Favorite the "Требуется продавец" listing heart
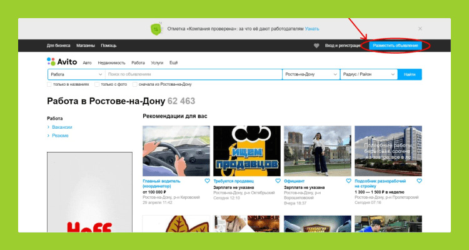This screenshot has height=250, width=469. (x=278, y=181)
